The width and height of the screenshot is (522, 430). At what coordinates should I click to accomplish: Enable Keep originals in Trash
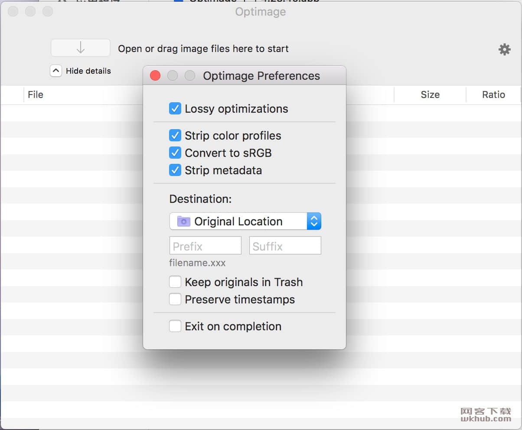[x=175, y=282]
